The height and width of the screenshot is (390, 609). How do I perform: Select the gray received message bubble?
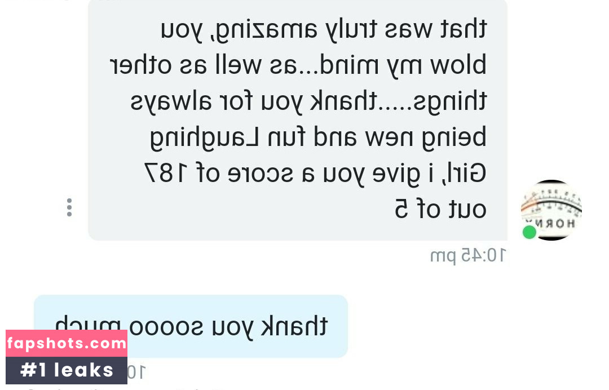click(298, 120)
